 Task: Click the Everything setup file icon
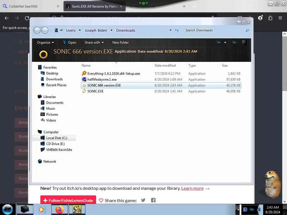(x=84, y=74)
